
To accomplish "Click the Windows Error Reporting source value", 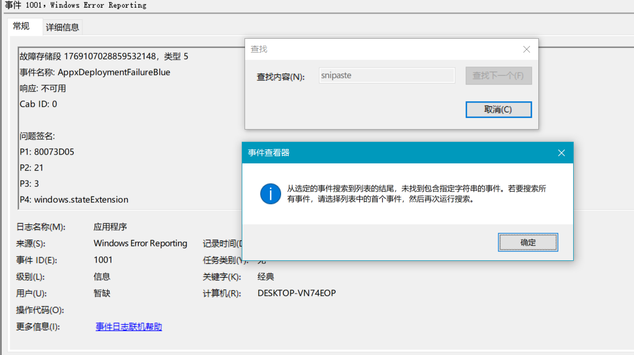I will (141, 243).
